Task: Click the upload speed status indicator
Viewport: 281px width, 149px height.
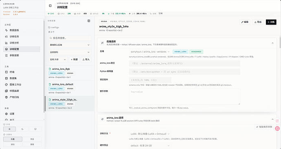Action: tap(138, 13)
